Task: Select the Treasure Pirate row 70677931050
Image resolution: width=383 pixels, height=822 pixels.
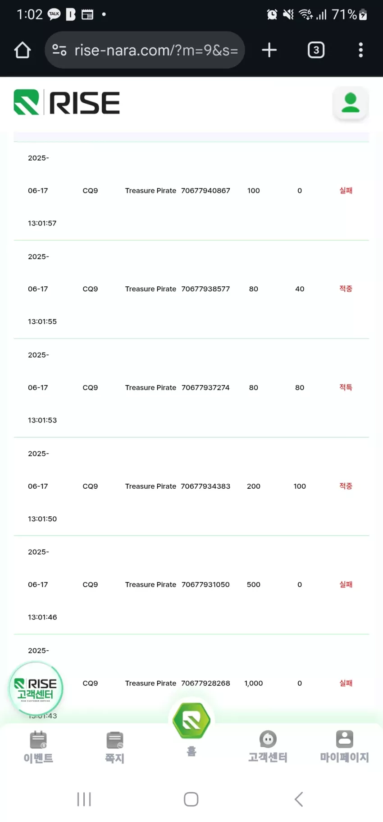Action: point(191,585)
